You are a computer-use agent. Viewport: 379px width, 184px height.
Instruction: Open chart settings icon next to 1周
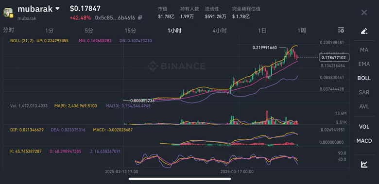pos(341,31)
